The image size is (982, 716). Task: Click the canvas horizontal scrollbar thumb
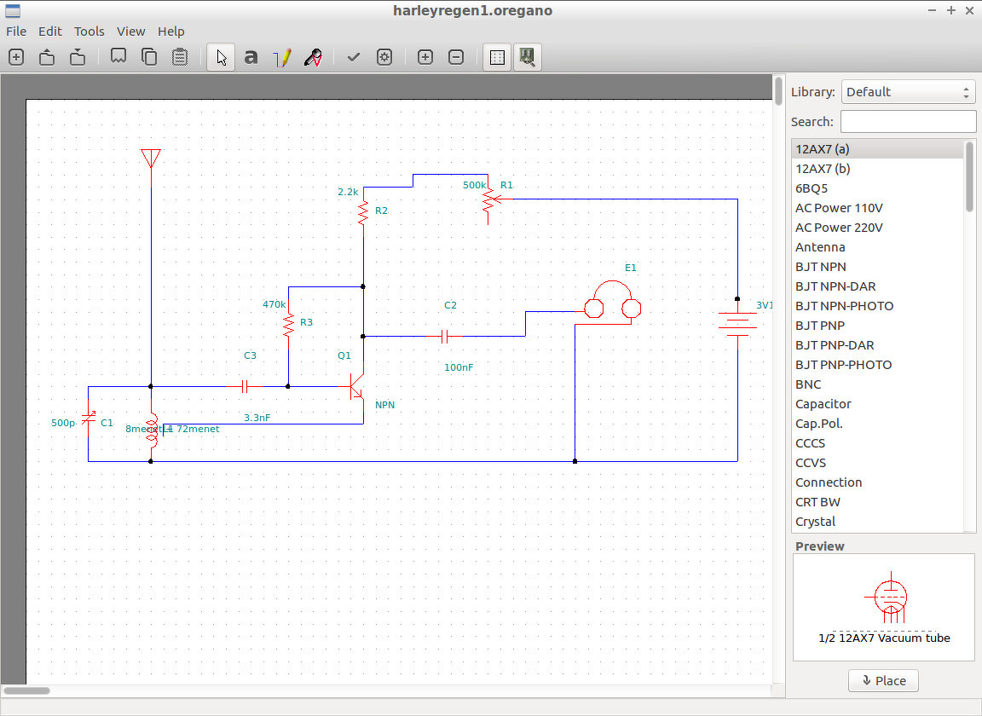pos(26,691)
